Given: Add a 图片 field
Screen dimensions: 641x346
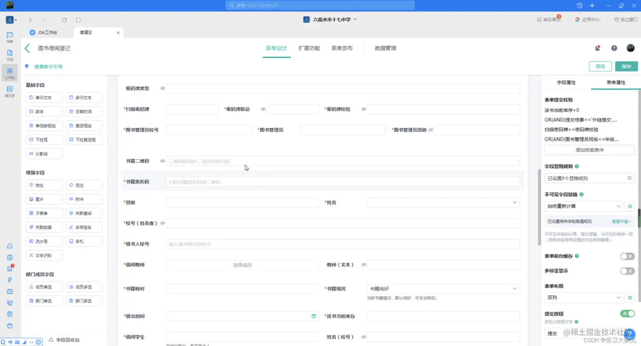Looking at the screenshot, I should click(44, 199).
